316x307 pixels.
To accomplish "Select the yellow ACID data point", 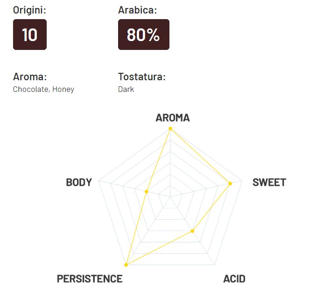I will [192, 231].
